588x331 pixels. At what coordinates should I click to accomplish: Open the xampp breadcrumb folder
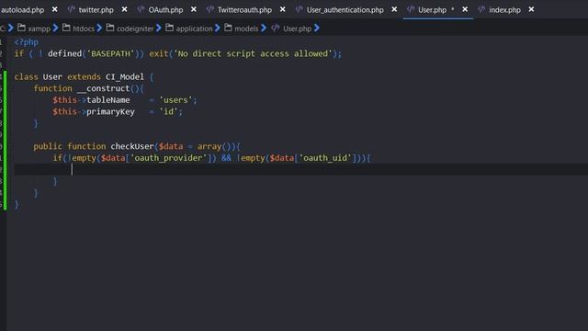(x=39, y=29)
